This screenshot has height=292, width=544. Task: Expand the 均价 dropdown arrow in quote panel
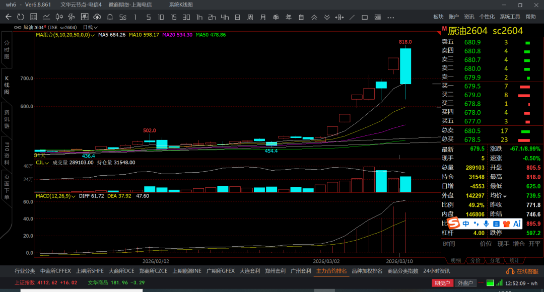[505, 197]
